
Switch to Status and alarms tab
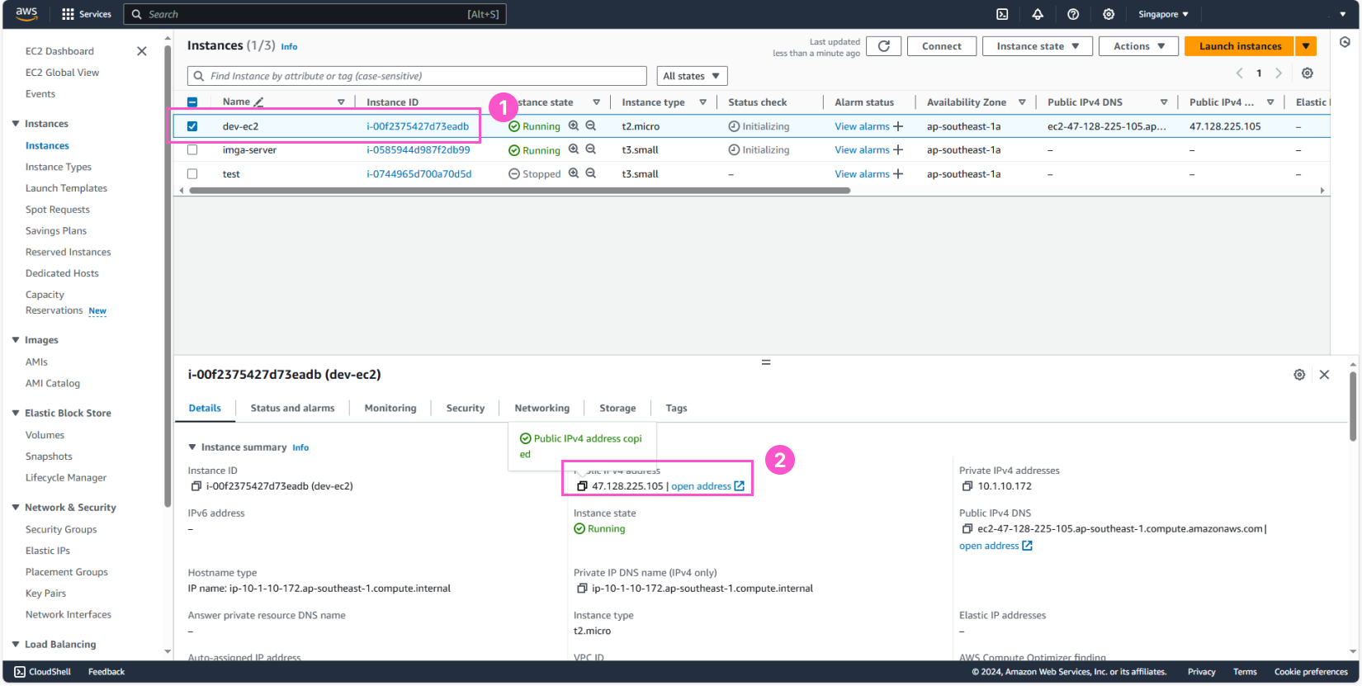tap(292, 408)
